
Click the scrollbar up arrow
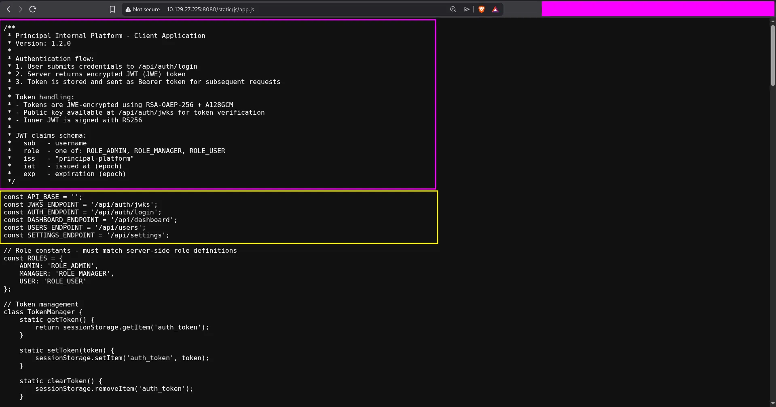tap(772, 21)
